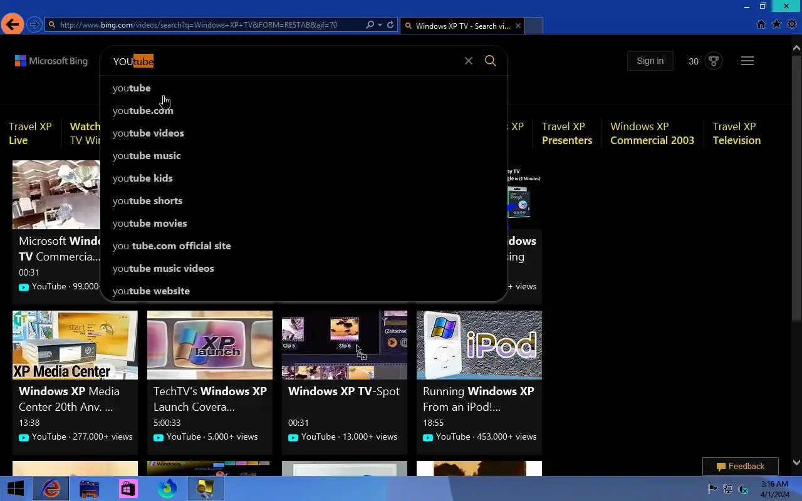Click YouTube icon beside 277,000+ views
The height and width of the screenshot is (501, 802).
point(24,437)
